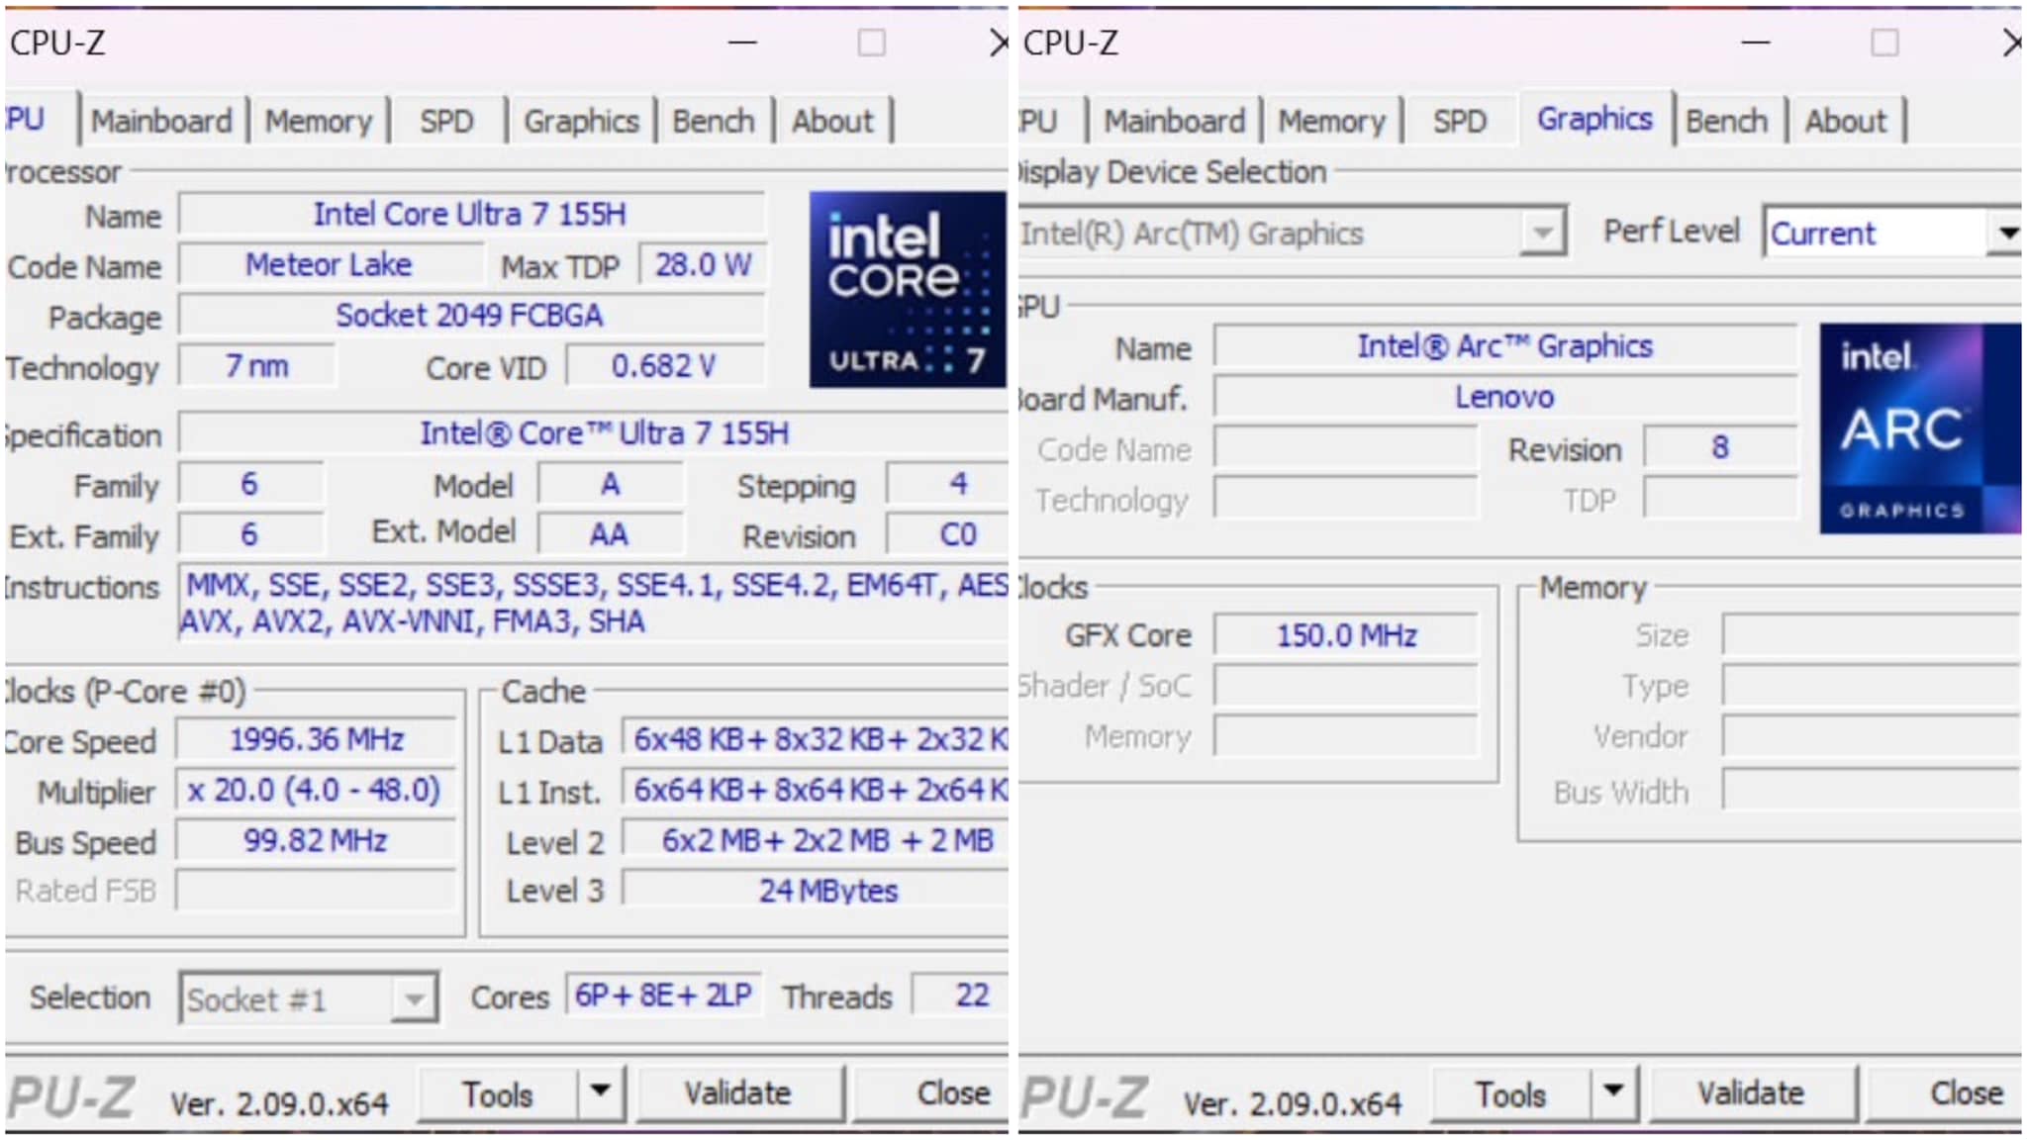Click the empty GPU Memory Size field
Image resolution: width=2027 pixels, height=1140 pixels.
click(x=1872, y=635)
